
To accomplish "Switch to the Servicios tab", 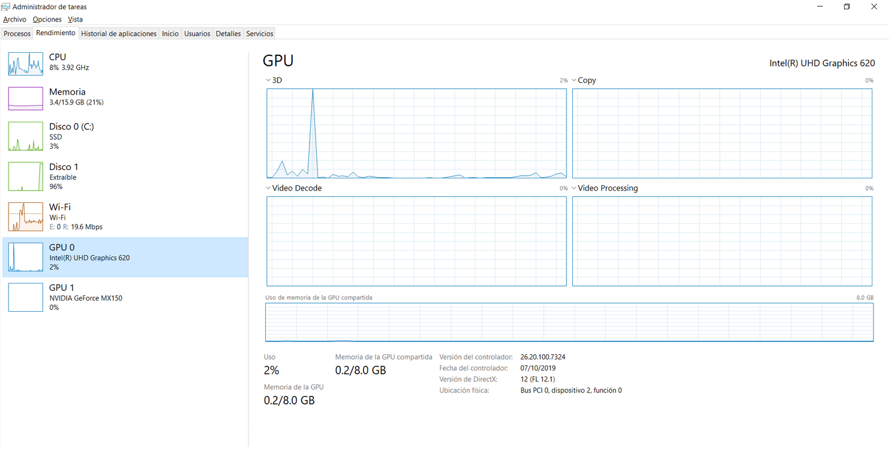I will point(260,34).
